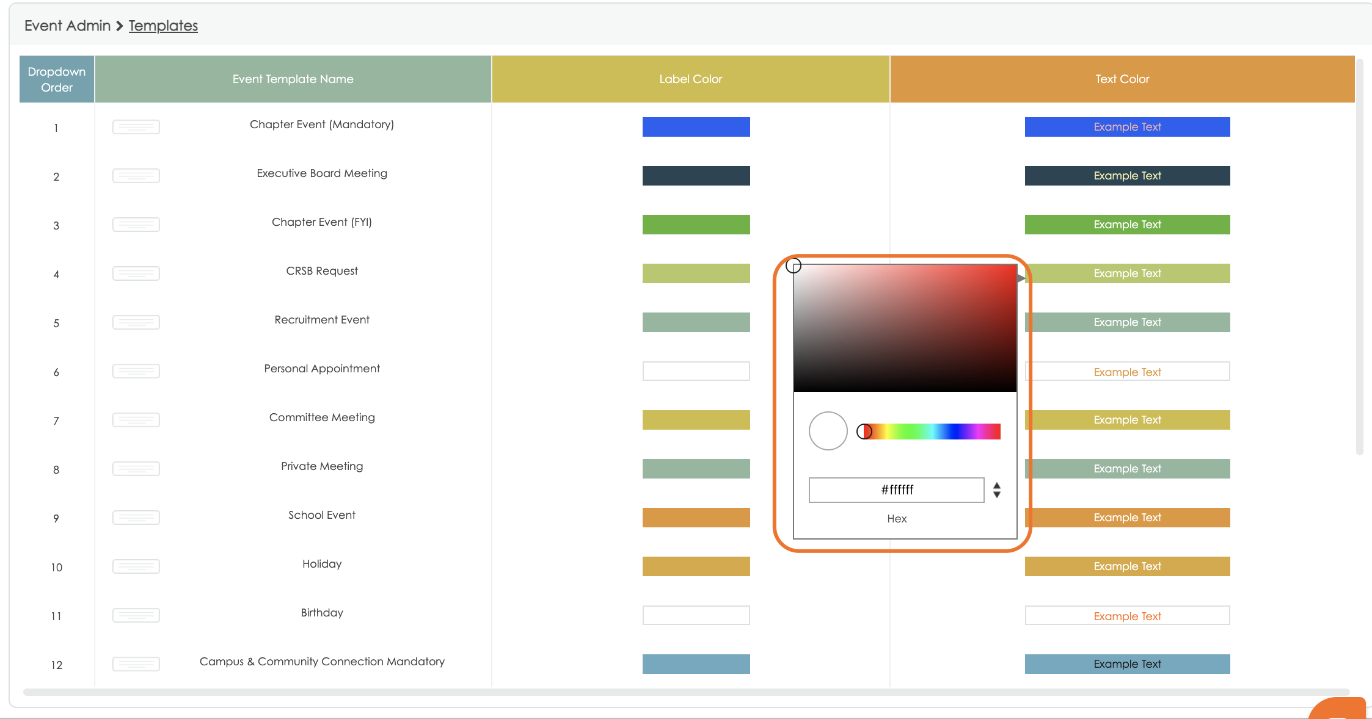Click the Event Template Name column header
This screenshot has width=1372, height=719.
(x=293, y=79)
